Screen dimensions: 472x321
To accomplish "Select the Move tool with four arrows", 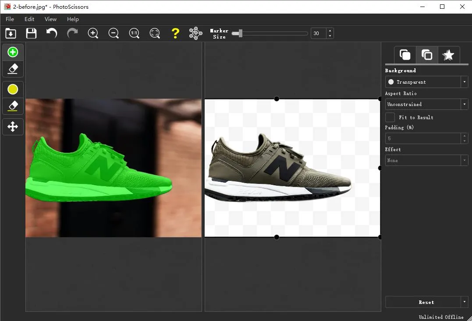I will (13, 127).
